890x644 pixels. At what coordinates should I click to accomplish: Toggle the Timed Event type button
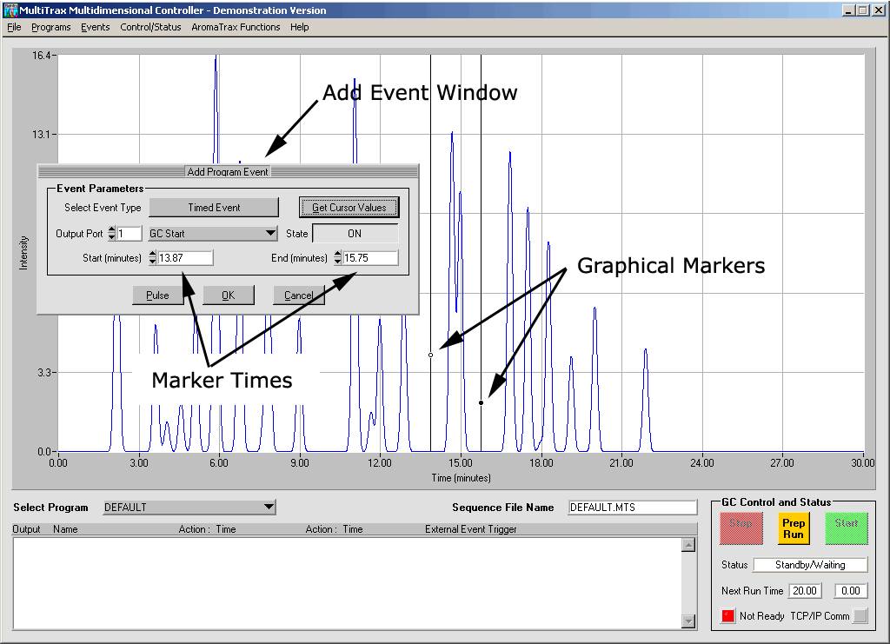(x=214, y=208)
